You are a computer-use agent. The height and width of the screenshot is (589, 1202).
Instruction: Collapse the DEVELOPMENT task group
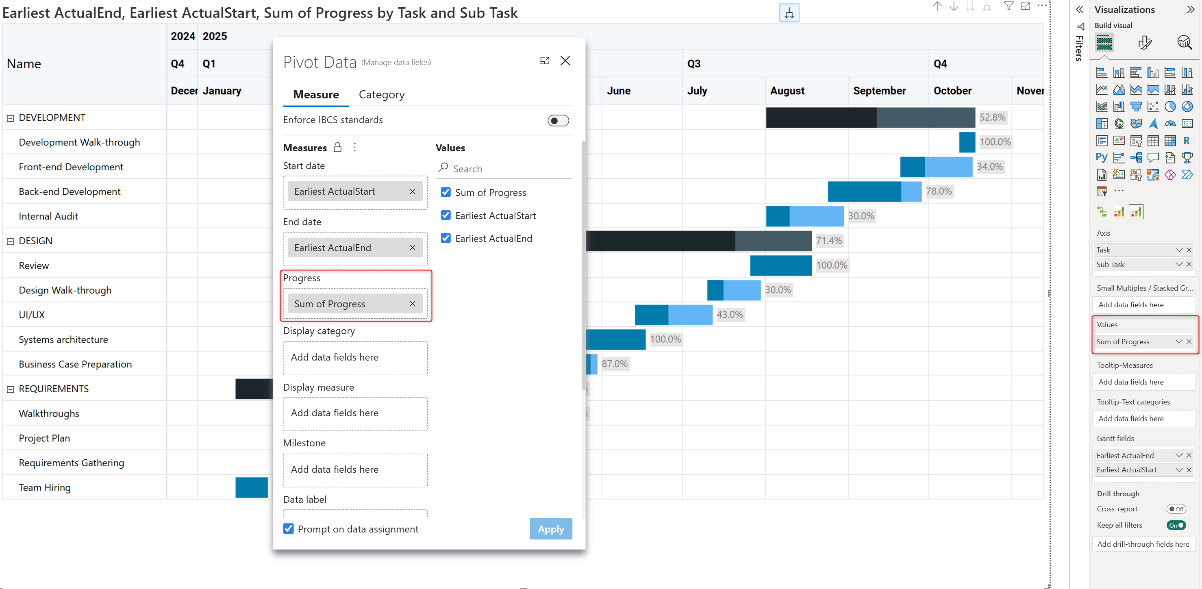(x=10, y=118)
